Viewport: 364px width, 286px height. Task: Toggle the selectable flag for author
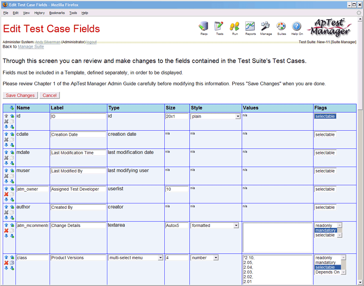coord(325,207)
